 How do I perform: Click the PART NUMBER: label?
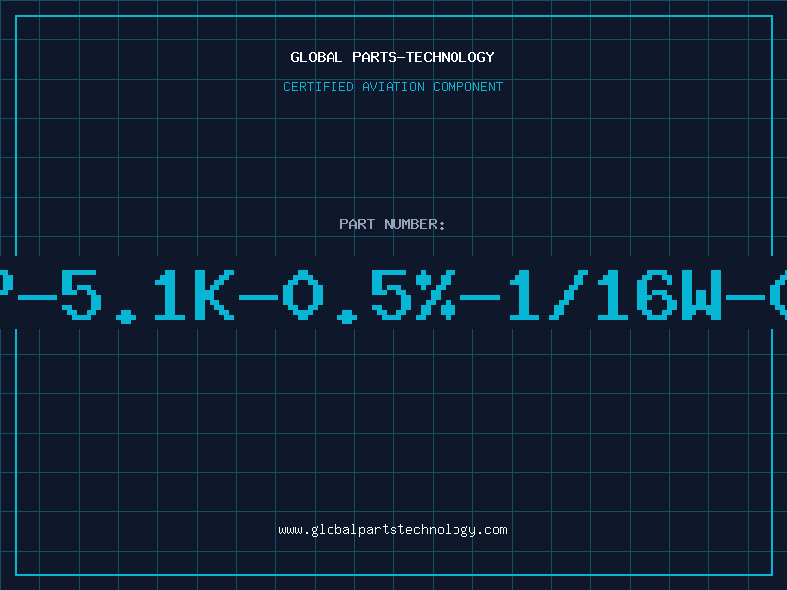click(393, 224)
